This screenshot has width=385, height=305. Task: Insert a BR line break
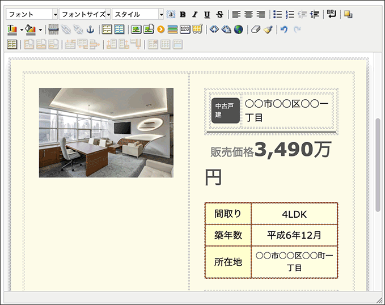pos(332,14)
